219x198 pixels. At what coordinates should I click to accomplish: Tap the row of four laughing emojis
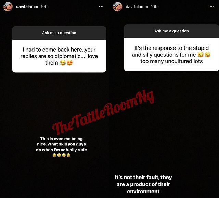click(62, 155)
